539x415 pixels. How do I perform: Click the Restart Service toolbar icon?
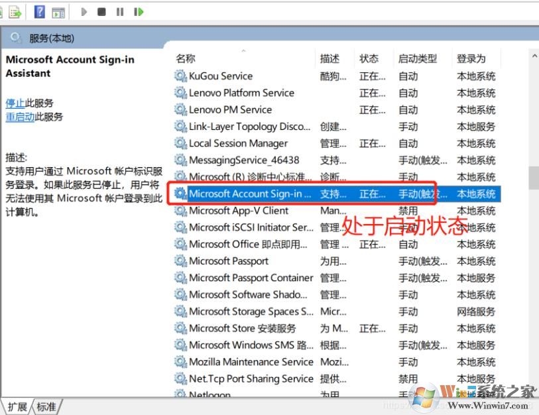(x=138, y=12)
